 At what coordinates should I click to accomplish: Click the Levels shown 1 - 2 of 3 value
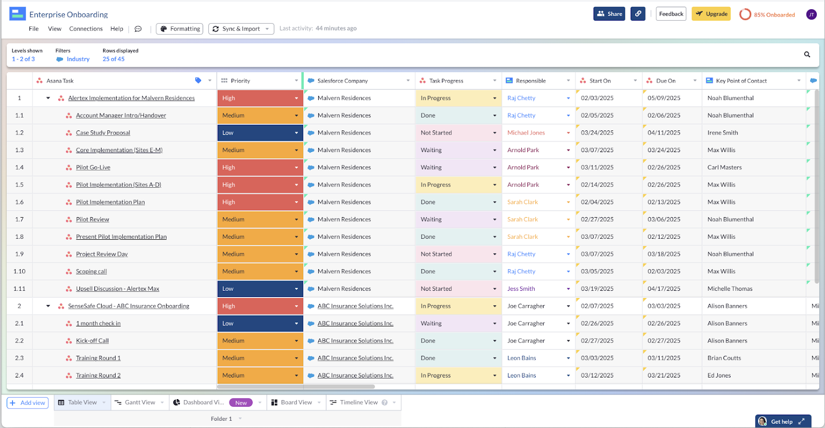click(23, 59)
